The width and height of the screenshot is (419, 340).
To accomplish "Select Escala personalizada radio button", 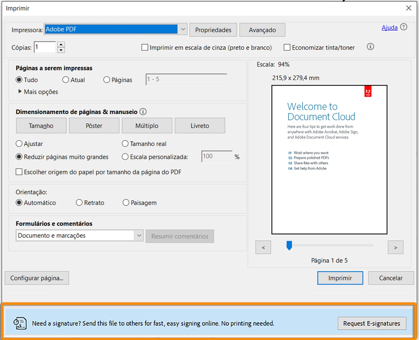I will (x=125, y=157).
